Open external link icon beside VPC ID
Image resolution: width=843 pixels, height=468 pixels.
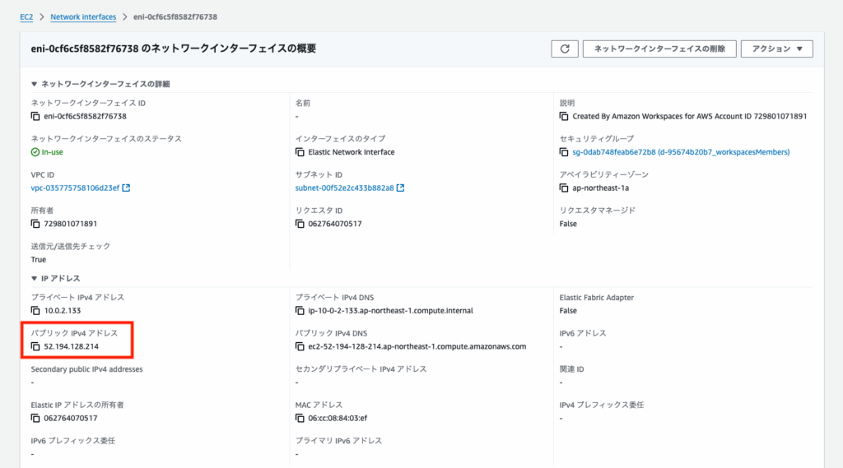click(x=126, y=188)
